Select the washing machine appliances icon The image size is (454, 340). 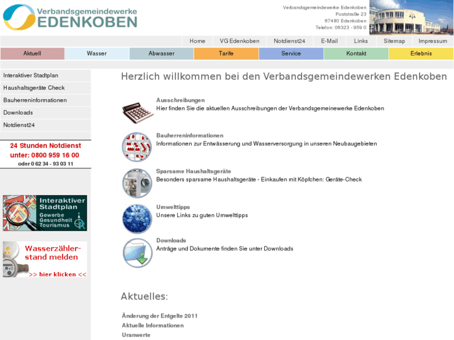point(137,183)
